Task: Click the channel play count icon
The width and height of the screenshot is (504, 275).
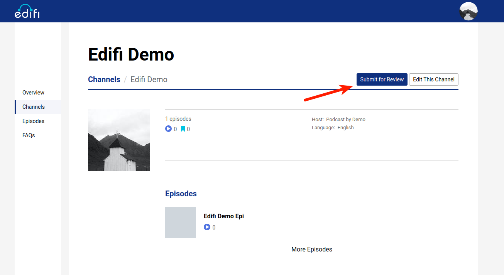Action: click(168, 129)
